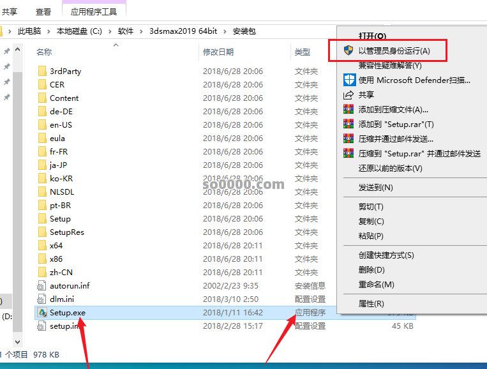Click the share arrow icon beside 共享 in context menu
Viewport: 487px width, 369px height.
pos(348,94)
